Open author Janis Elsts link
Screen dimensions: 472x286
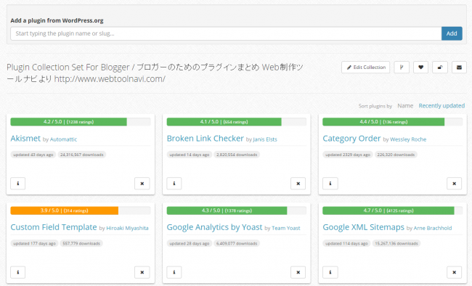click(265, 139)
